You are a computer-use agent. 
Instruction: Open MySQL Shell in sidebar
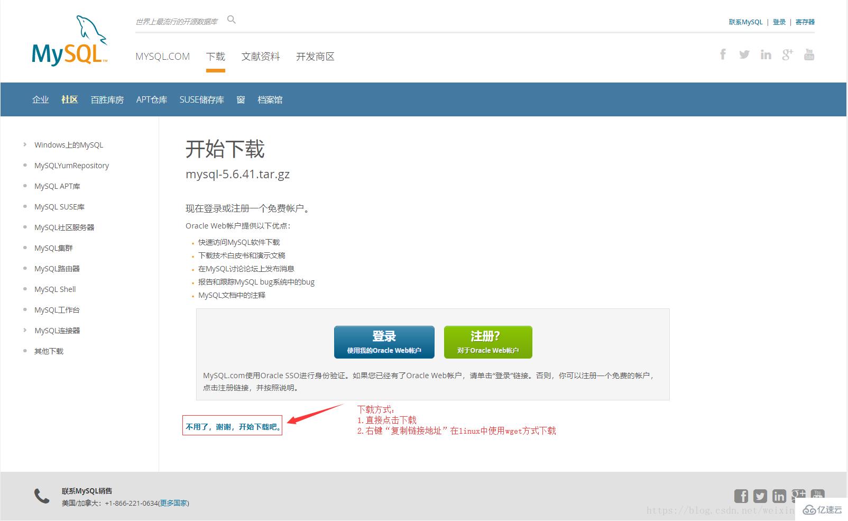point(55,289)
